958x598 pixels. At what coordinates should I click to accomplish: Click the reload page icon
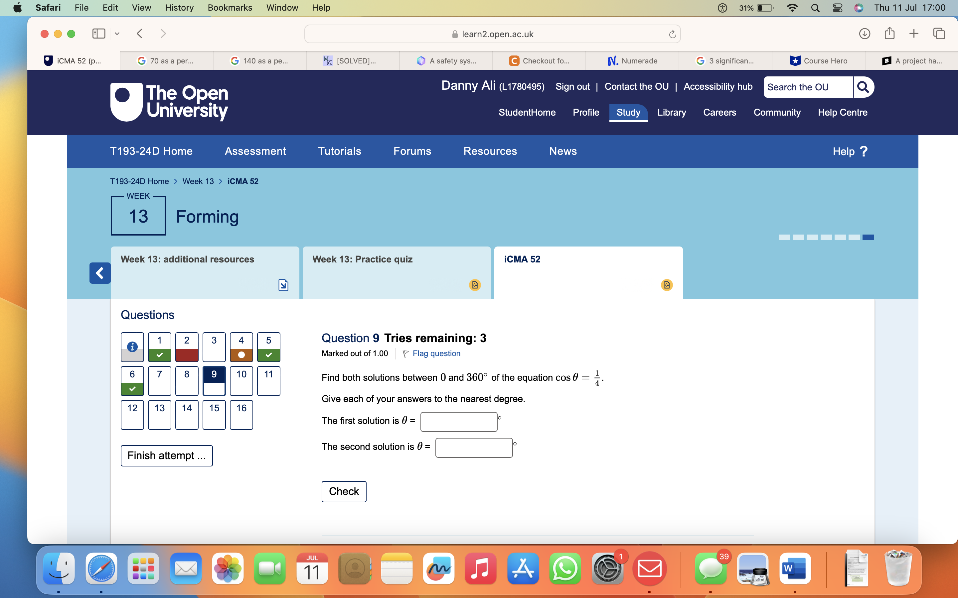(x=672, y=35)
